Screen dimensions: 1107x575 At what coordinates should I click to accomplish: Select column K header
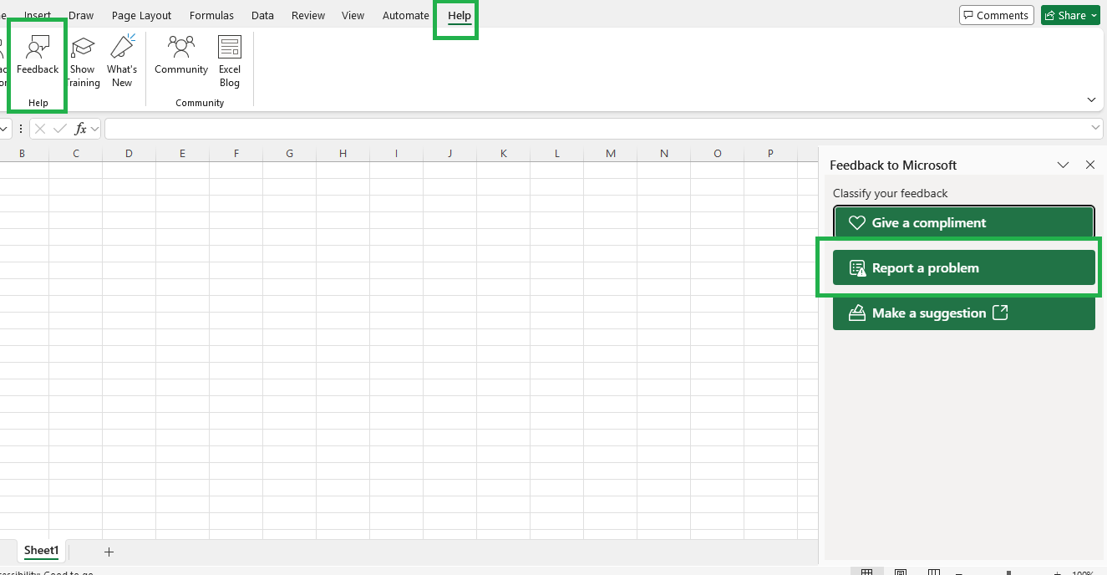tap(503, 154)
